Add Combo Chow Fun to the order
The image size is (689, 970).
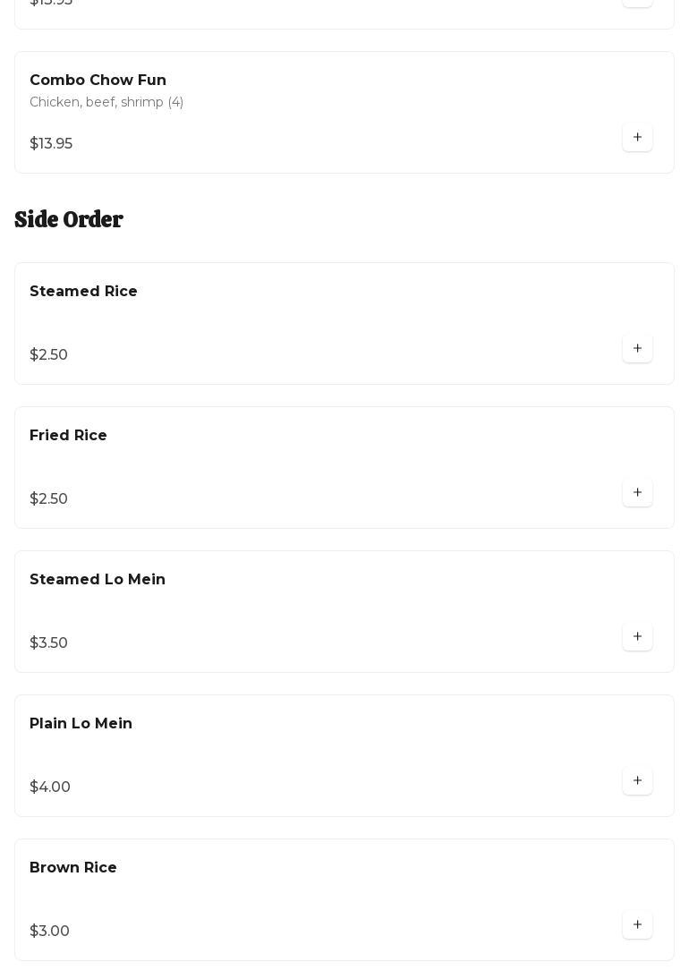[x=637, y=138]
